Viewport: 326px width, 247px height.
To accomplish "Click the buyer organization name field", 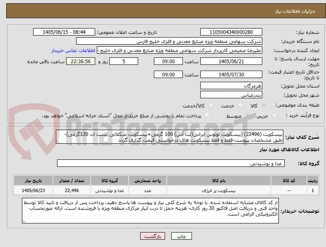I will click(x=169, y=41).
